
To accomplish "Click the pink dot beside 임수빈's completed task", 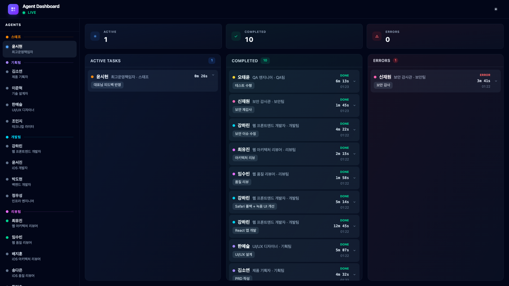I will 234,174.
